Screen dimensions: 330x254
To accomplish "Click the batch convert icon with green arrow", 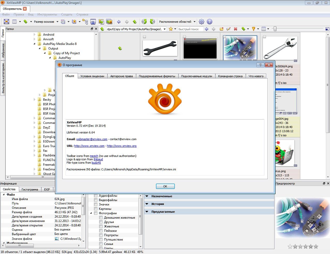I will coord(101,22).
